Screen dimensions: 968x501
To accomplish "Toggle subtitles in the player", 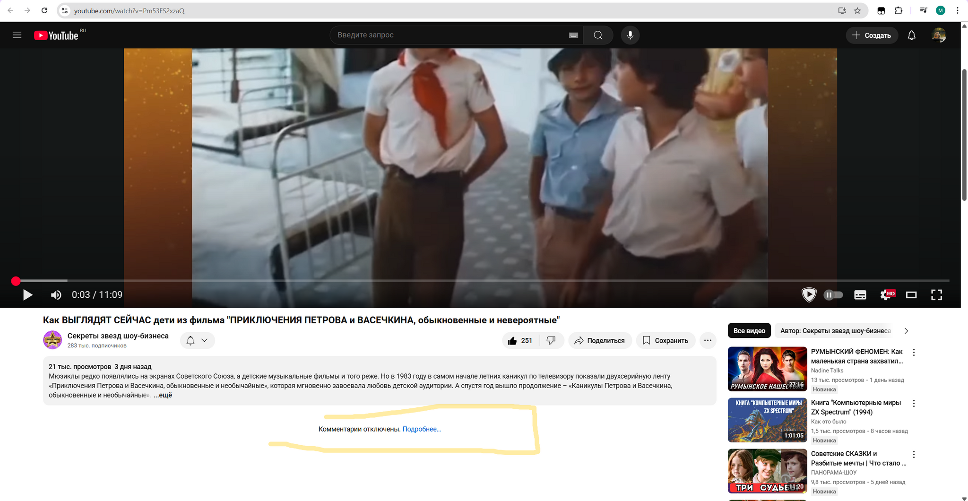I will click(x=860, y=295).
